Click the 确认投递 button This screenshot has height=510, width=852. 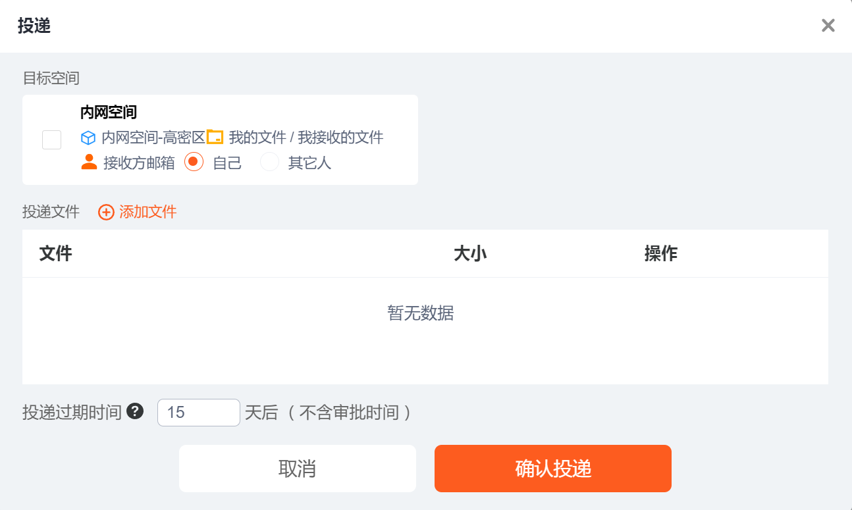coord(552,469)
